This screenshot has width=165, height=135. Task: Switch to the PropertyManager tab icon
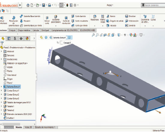click(x=9, y=38)
